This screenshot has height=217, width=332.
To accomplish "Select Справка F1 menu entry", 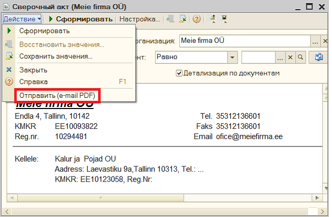I will (69, 82).
